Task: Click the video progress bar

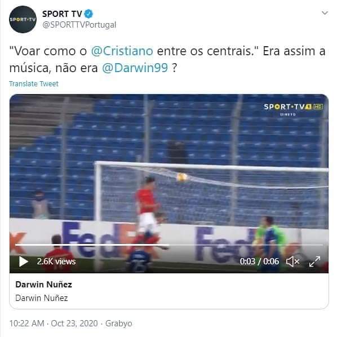Action: 169,245
